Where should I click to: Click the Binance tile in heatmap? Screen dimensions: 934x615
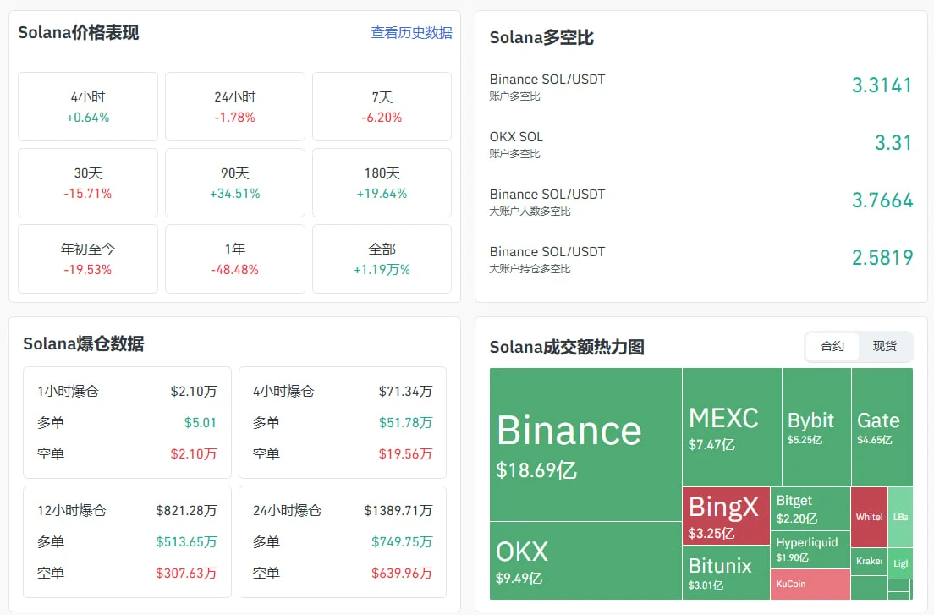[x=585, y=445]
